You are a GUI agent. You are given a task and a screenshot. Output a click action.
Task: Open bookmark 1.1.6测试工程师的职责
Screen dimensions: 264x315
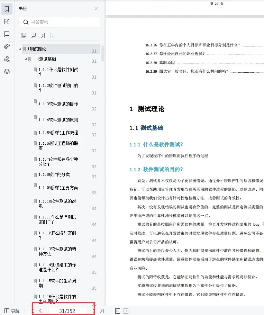tap(58, 146)
